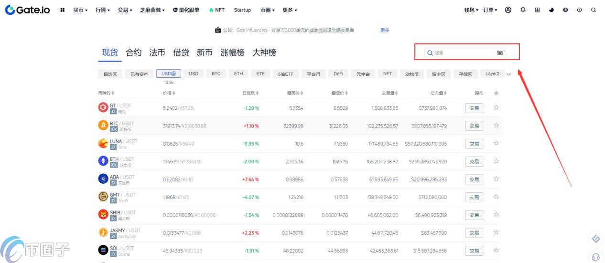This screenshot has width=605, height=263.
Task: Switch to the 借贷 tab
Action: [x=181, y=53]
